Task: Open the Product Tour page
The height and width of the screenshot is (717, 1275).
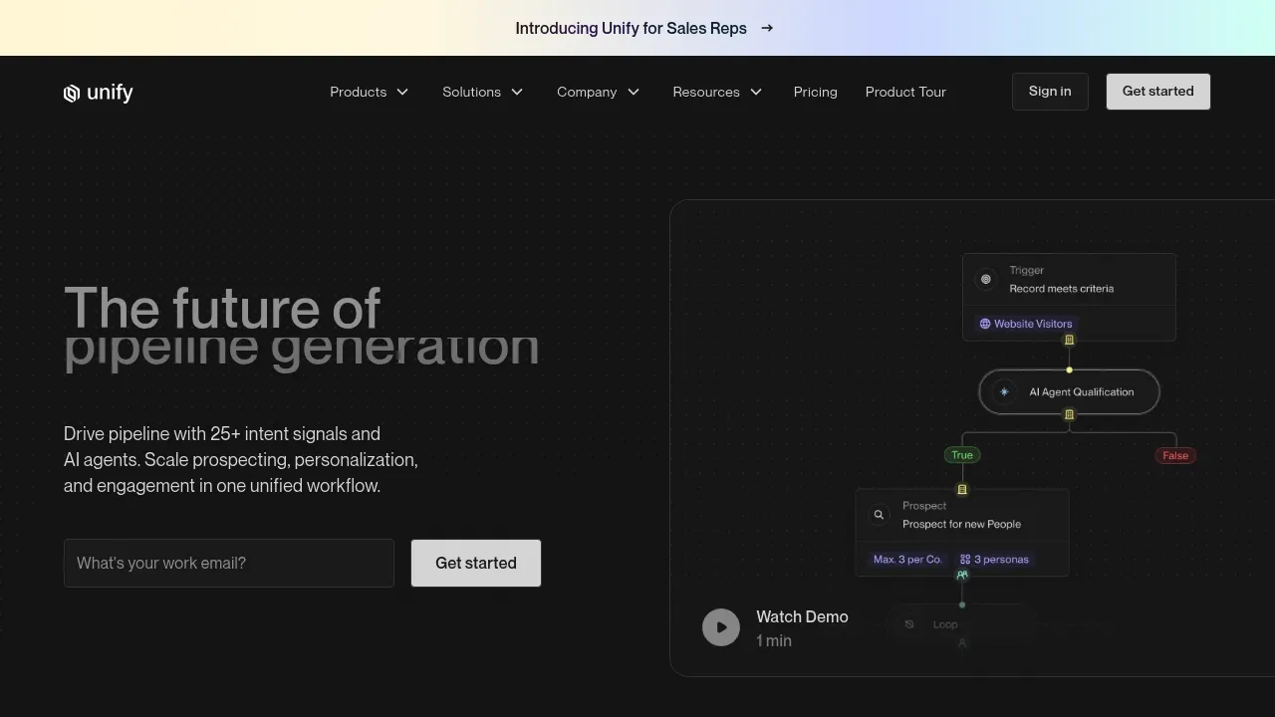Action: (905, 92)
